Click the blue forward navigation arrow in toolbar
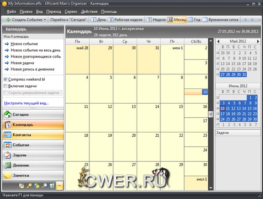The image size is (263, 199). [252, 20]
